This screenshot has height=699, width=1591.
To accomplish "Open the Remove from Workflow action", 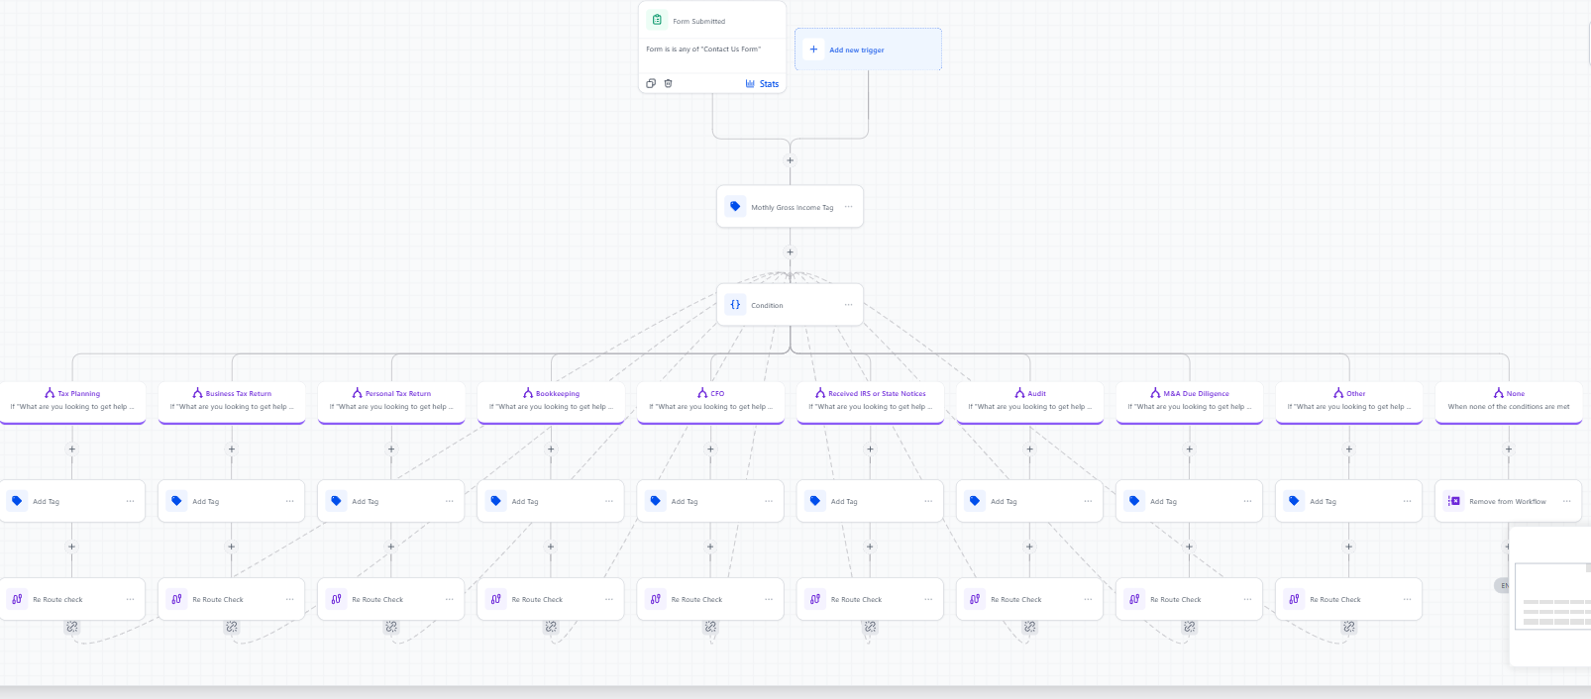I will coord(1508,501).
